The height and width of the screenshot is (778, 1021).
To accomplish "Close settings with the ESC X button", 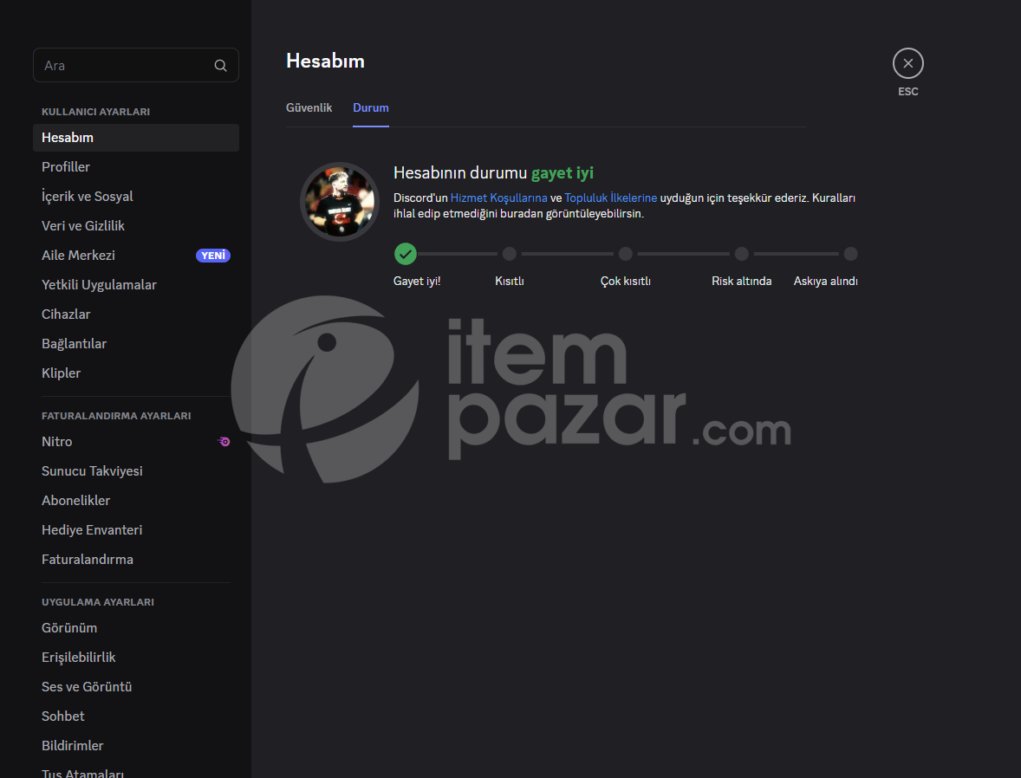I will tap(907, 63).
